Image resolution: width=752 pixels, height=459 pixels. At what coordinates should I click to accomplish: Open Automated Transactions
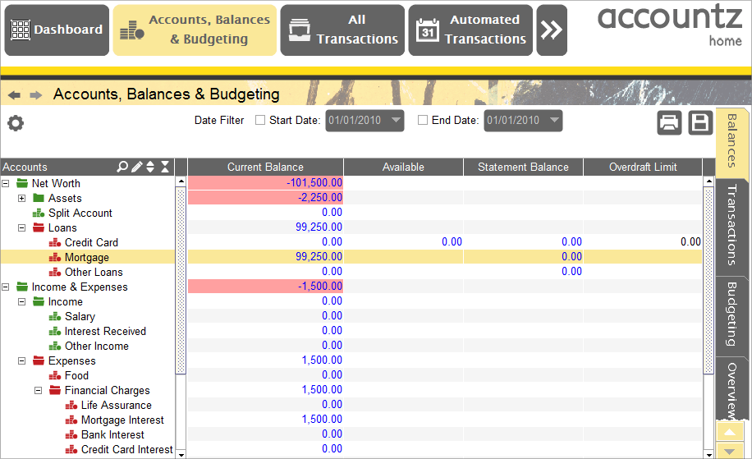470,30
